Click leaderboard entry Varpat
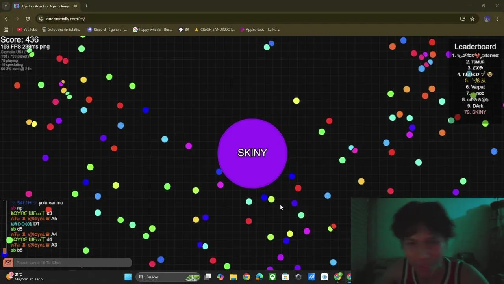504x284 pixels. (x=475, y=87)
